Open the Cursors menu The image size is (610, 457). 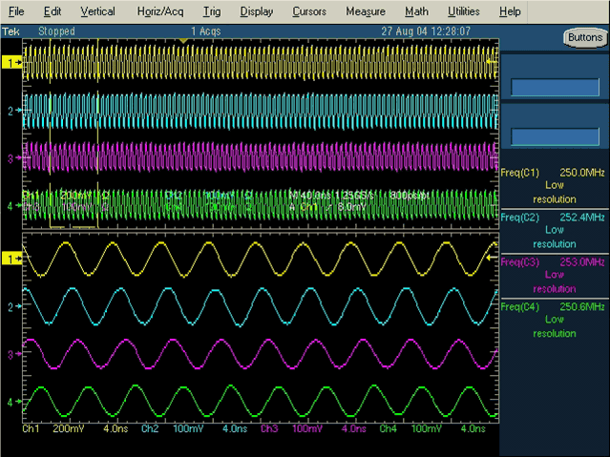pos(307,11)
